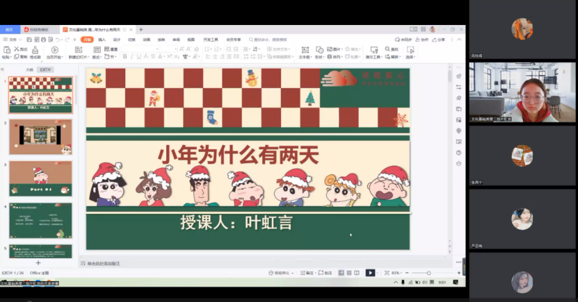Click the Share (分享) icon
The image size is (578, 302).
(x=434, y=40)
